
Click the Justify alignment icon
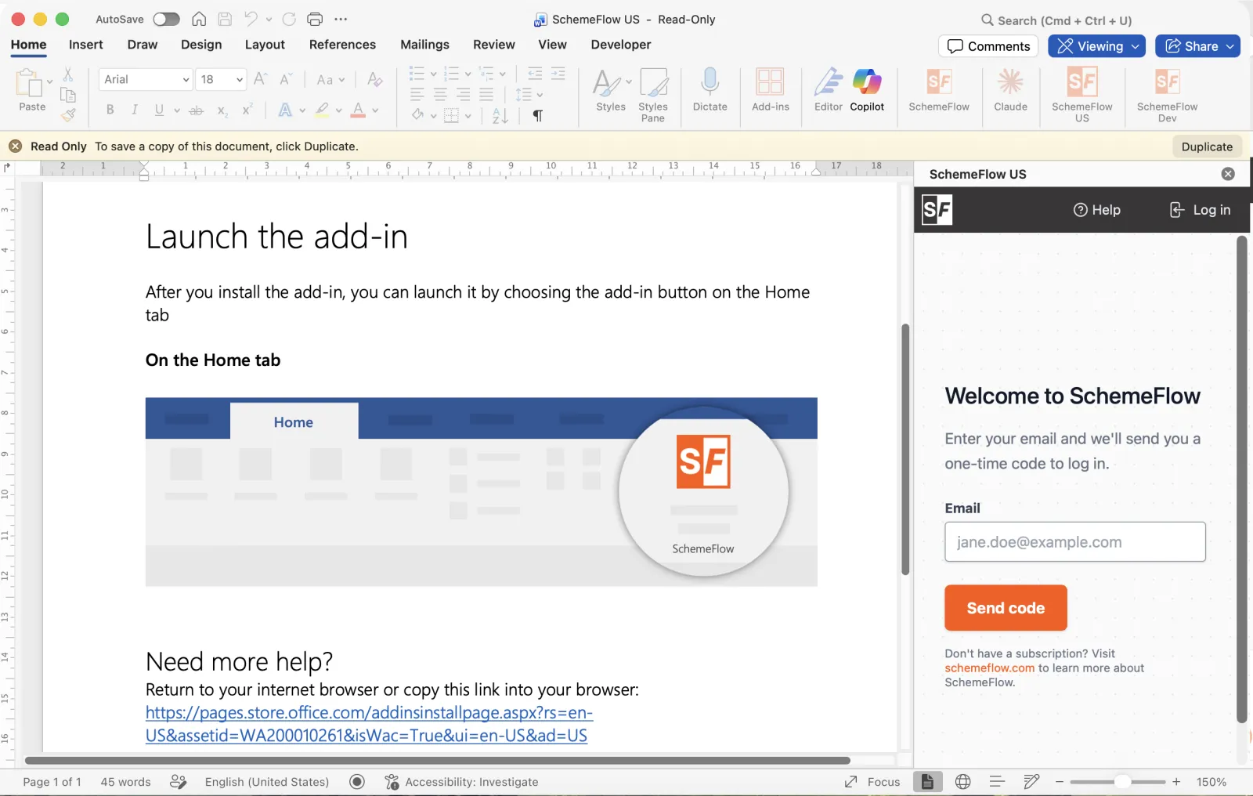(486, 95)
